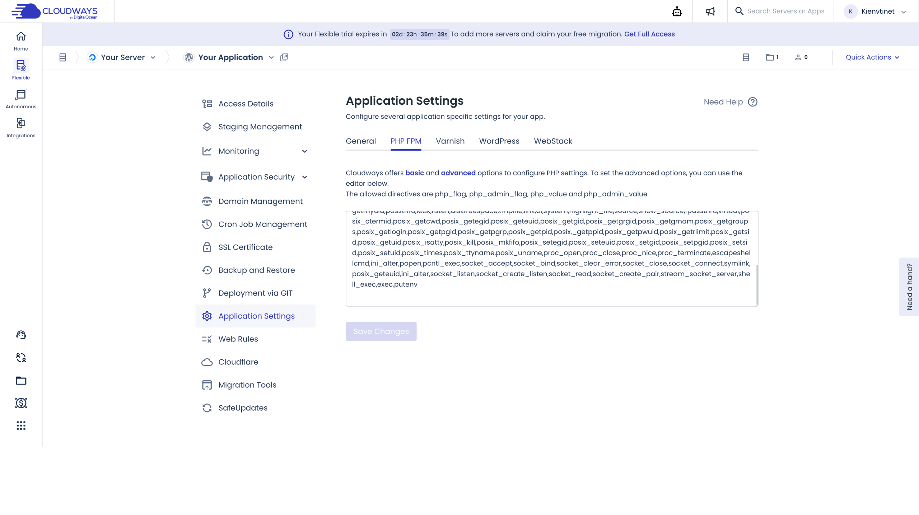Switch to the Varnish tab
Viewport: 919px width, 515px height.
(450, 141)
